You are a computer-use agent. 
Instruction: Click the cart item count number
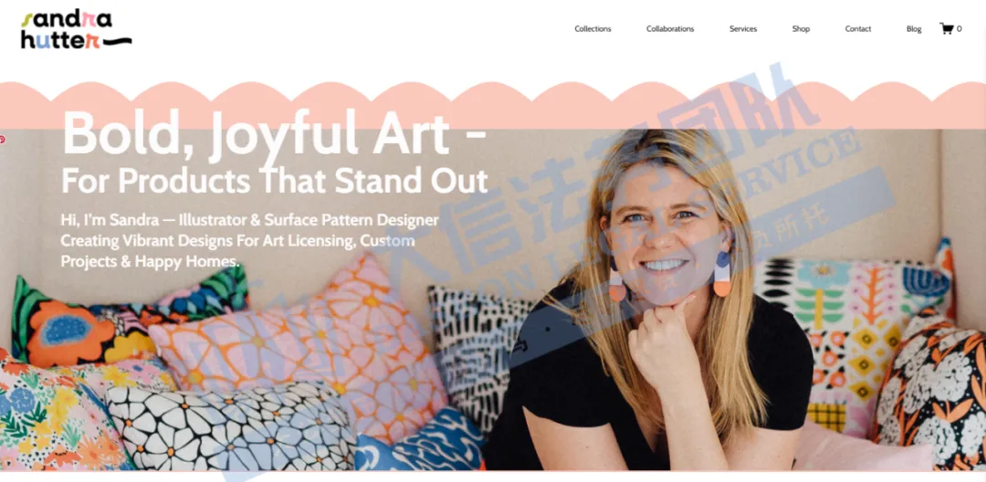click(959, 29)
